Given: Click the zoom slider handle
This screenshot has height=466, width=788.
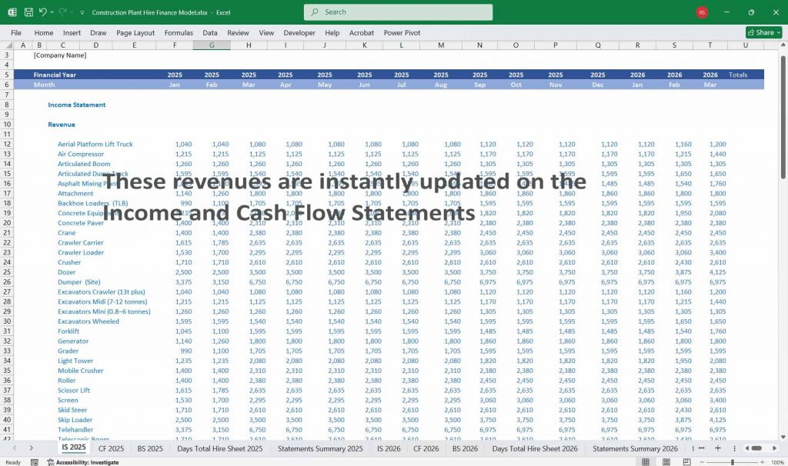Looking at the screenshot, I should pyautogui.click(x=732, y=462).
